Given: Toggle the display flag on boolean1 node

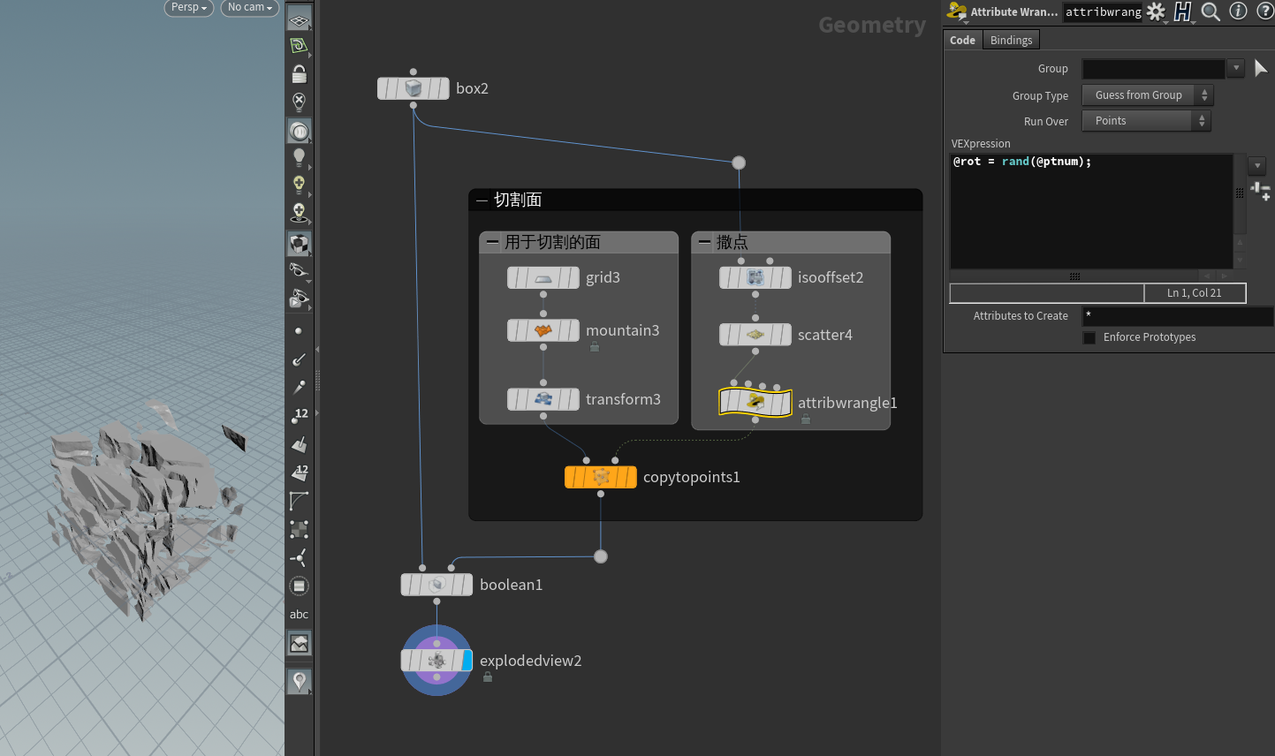Looking at the screenshot, I should pos(466,585).
